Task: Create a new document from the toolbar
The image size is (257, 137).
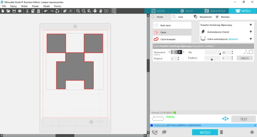Action: point(3,11)
